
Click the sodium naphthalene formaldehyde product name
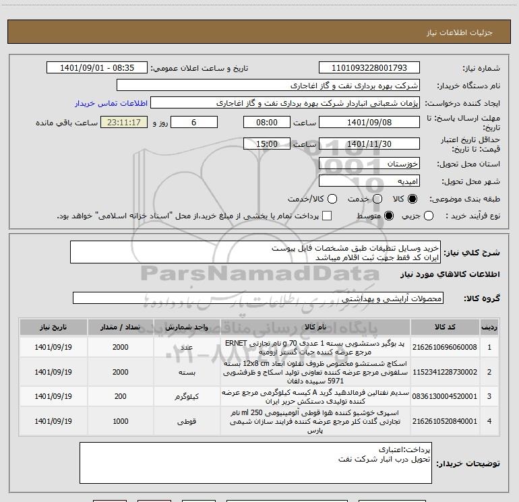click(x=315, y=396)
